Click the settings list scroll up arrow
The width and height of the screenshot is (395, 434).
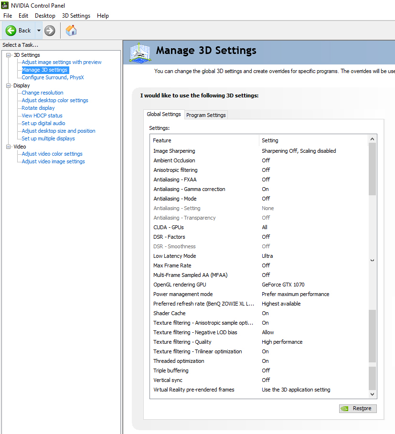click(372, 139)
